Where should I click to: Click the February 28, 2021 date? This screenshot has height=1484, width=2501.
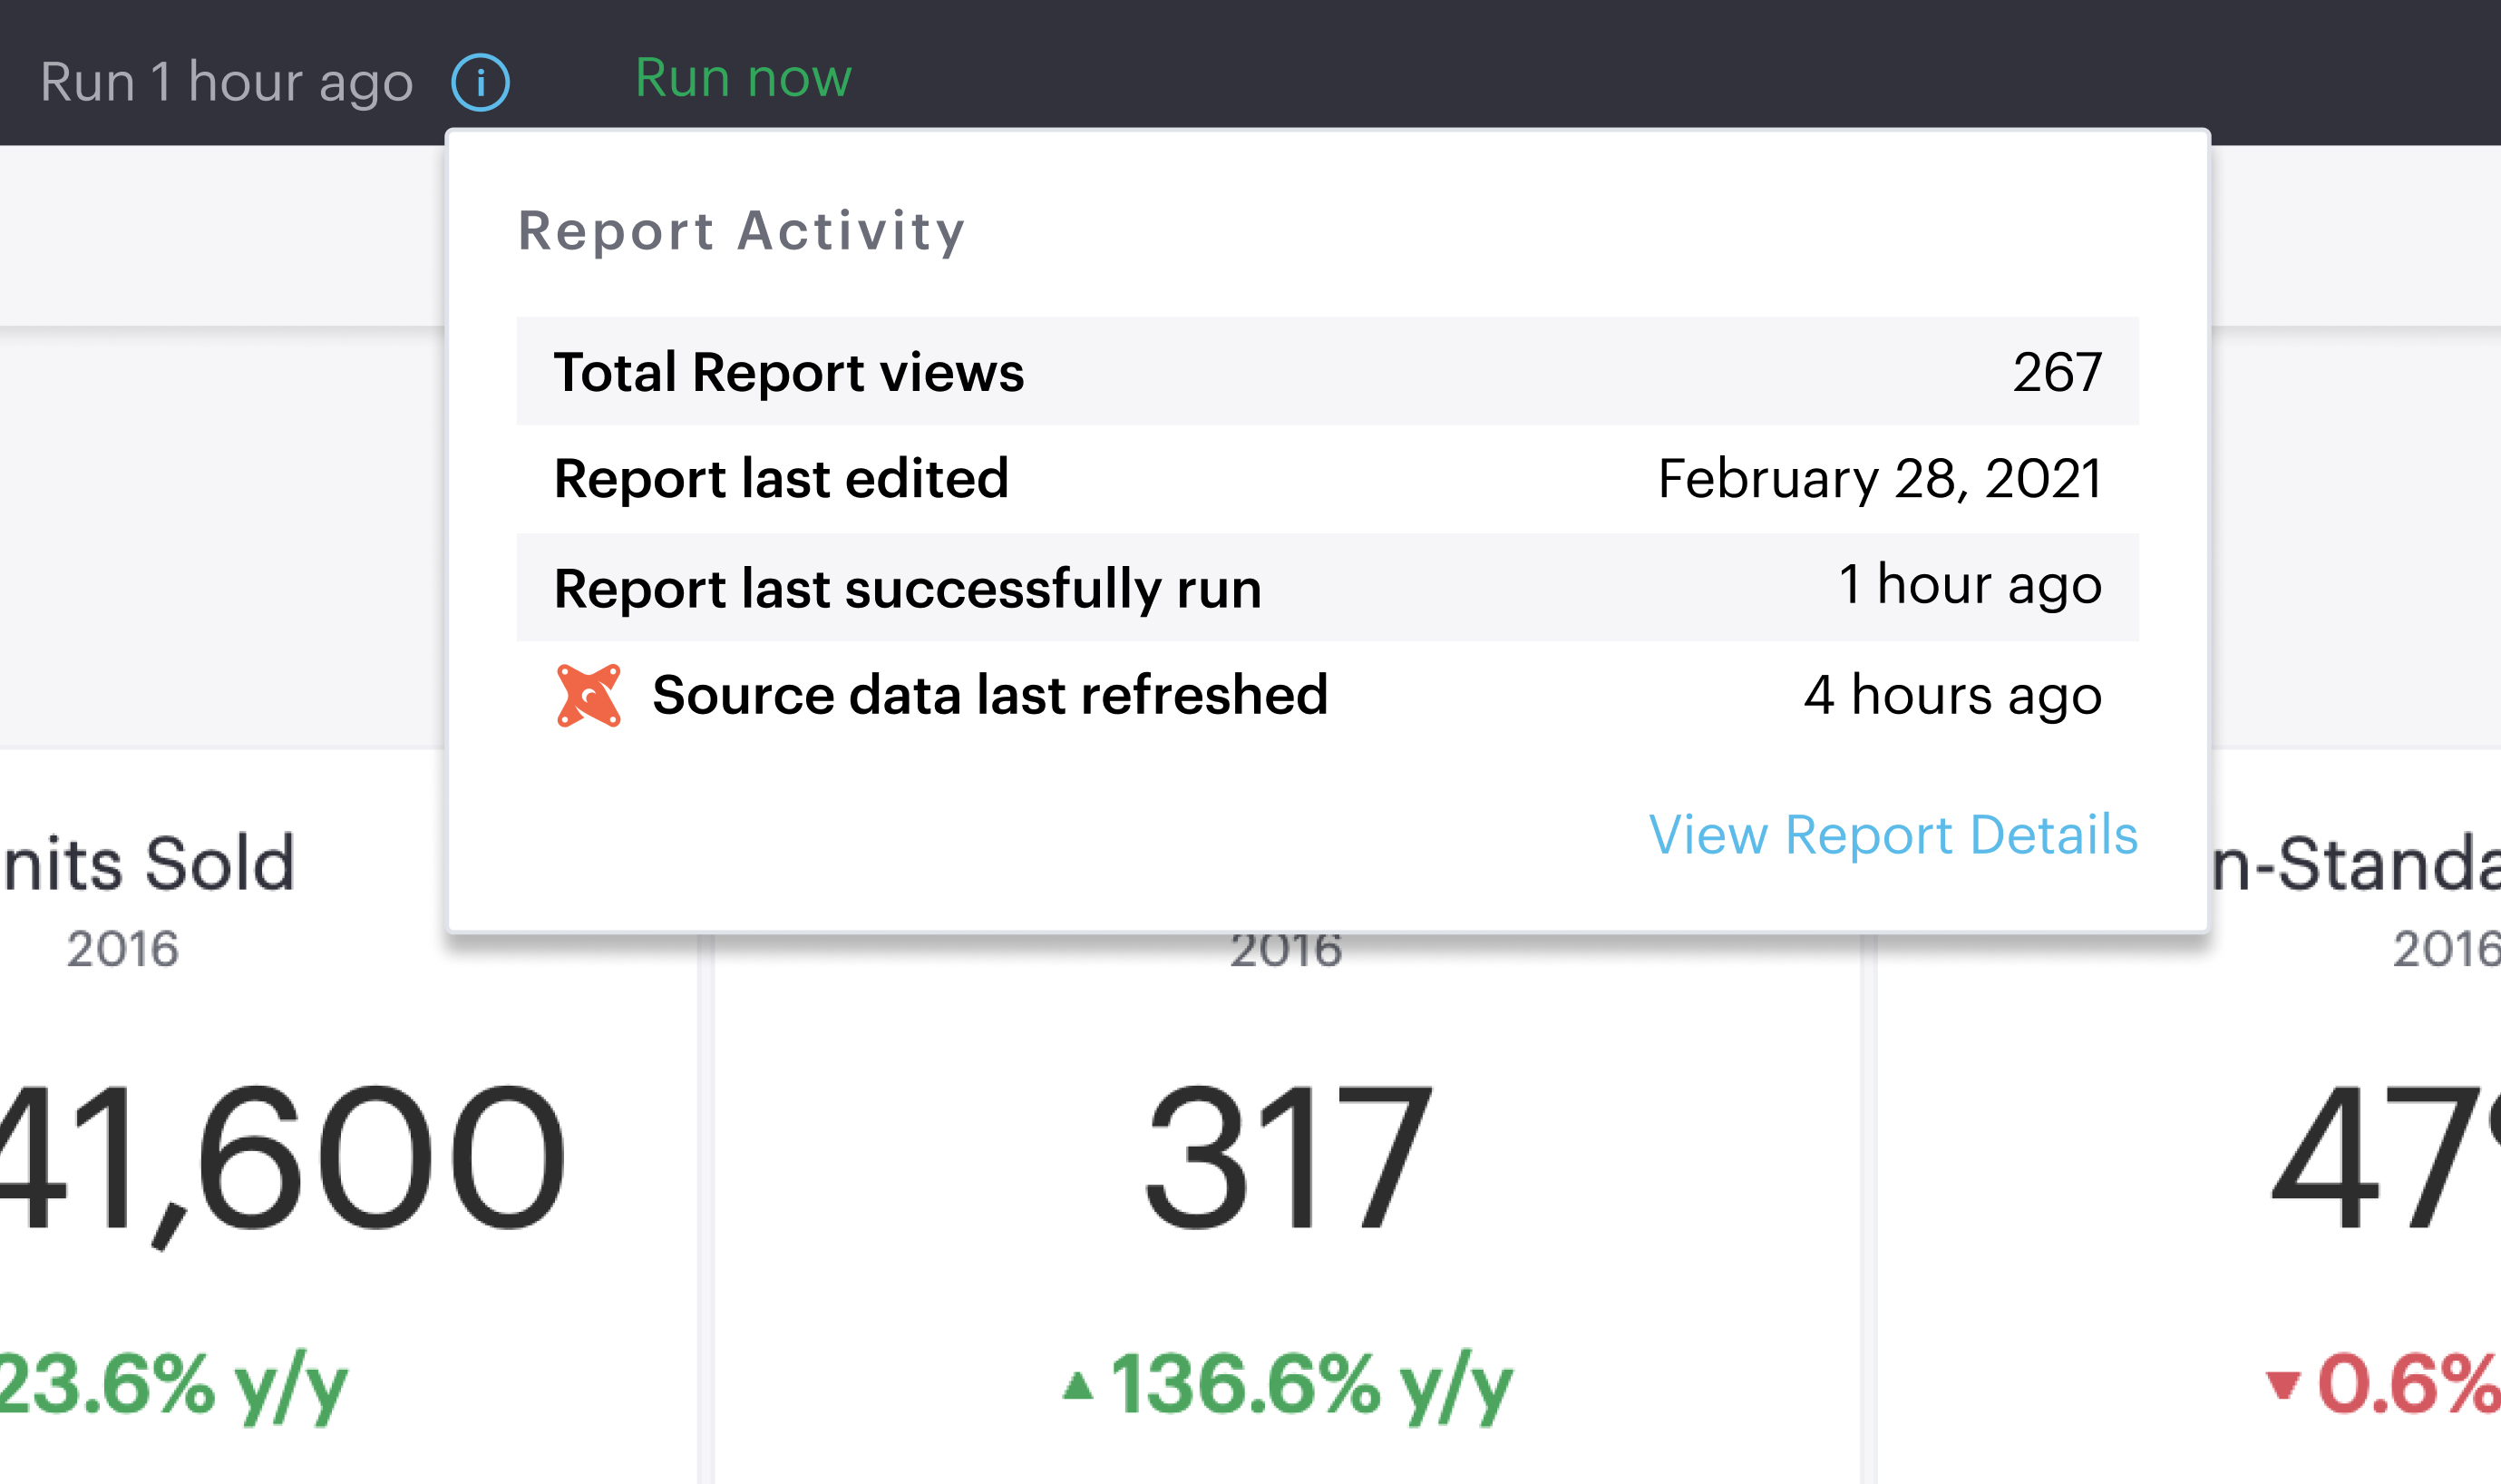pyautogui.click(x=1879, y=479)
